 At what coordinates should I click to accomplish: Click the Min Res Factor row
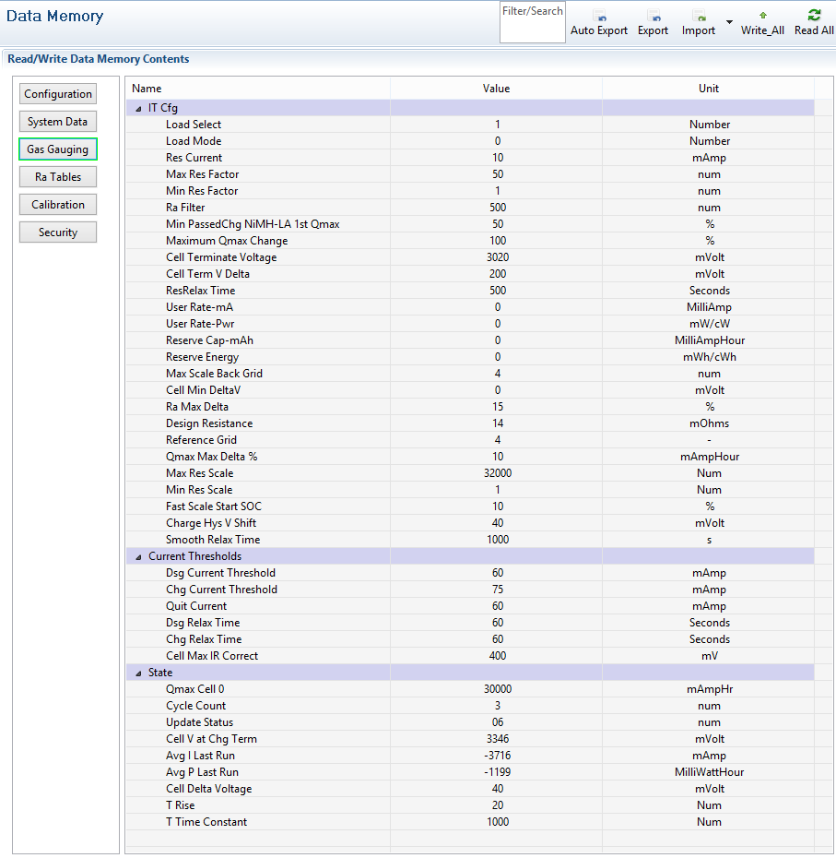pos(470,191)
